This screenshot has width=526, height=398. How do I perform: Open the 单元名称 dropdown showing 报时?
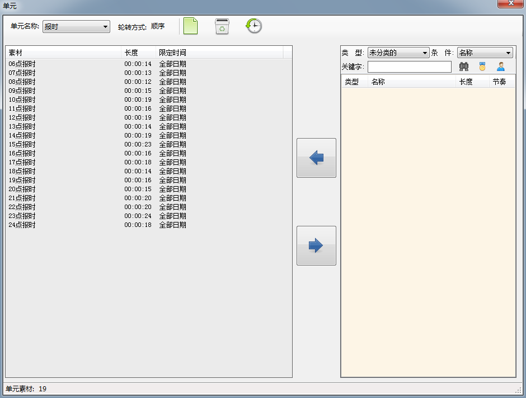(76, 27)
